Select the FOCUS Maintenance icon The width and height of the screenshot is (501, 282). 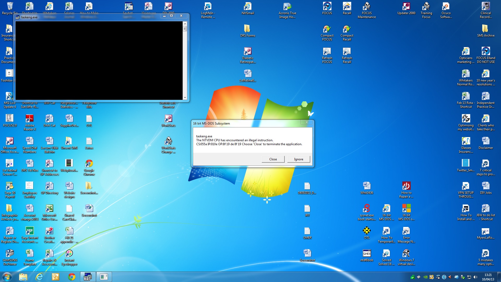pyautogui.click(x=367, y=10)
